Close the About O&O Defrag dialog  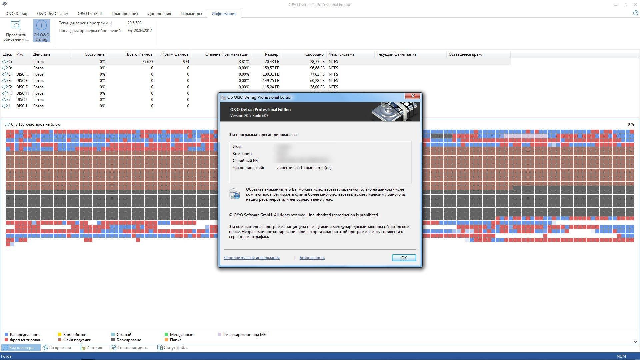[412, 96]
